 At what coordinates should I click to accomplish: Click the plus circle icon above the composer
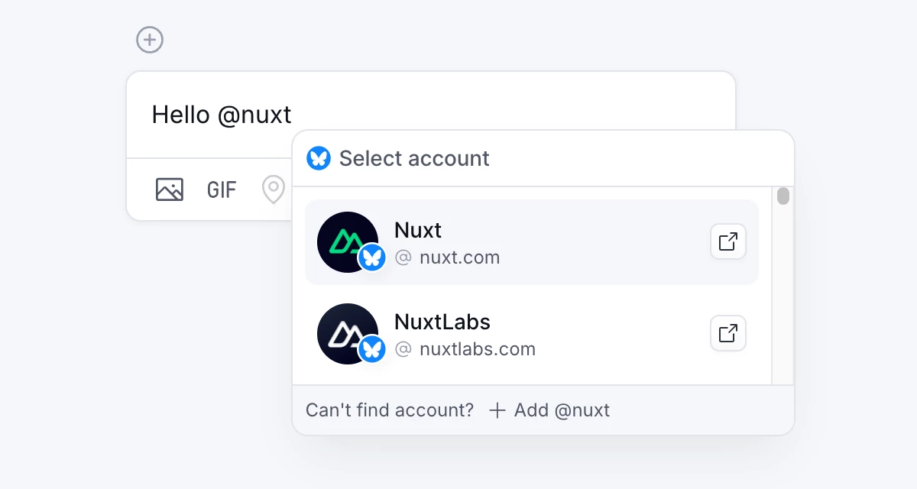tap(150, 40)
